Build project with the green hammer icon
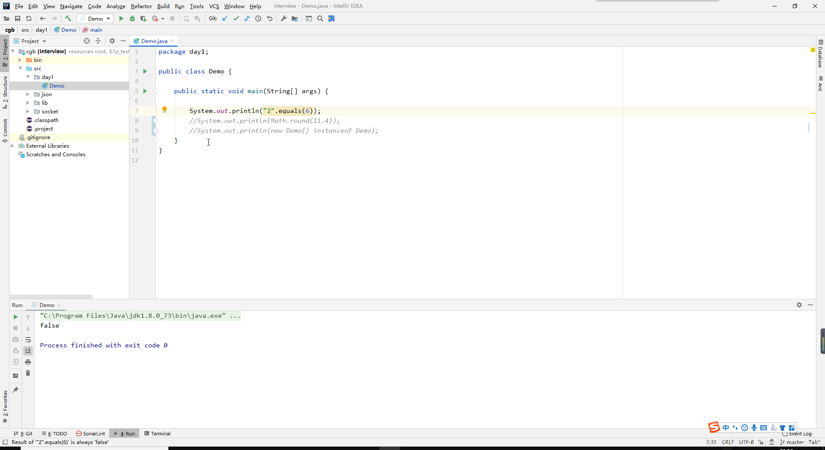The width and height of the screenshot is (825, 450). point(68,18)
